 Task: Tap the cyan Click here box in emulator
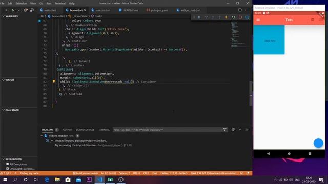tap(269, 40)
